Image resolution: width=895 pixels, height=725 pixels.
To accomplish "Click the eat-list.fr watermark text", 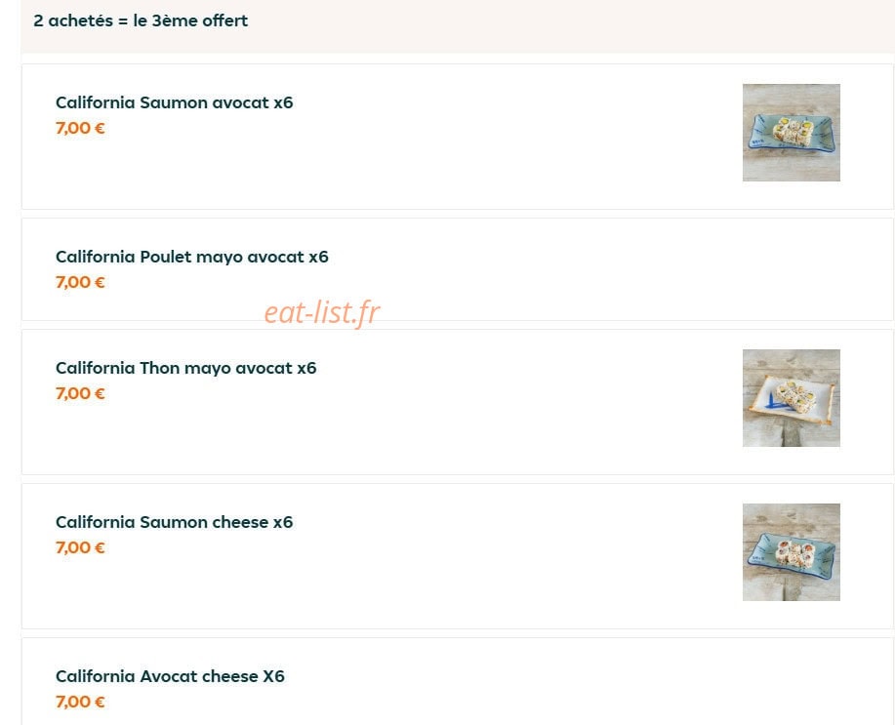I will [322, 312].
